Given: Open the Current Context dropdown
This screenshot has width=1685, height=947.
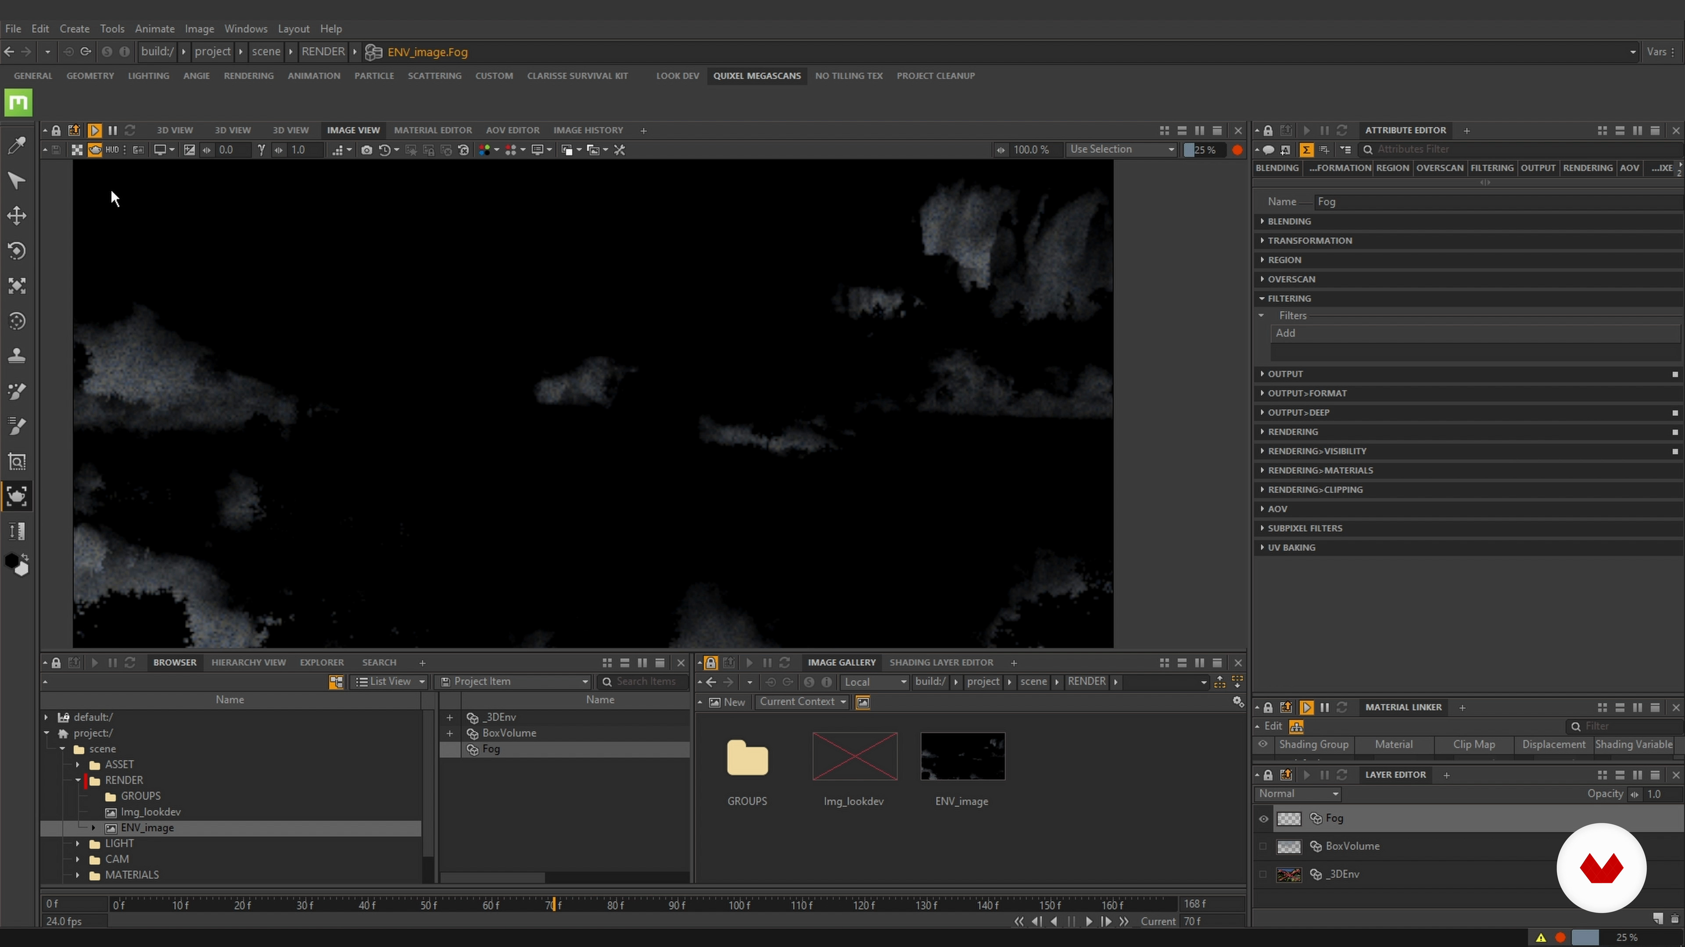Looking at the screenshot, I should (803, 702).
